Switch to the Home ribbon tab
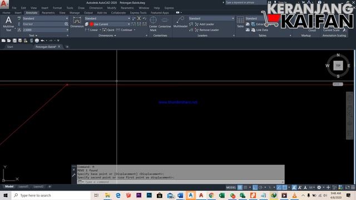The image size is (356, 200). point(6,13)
